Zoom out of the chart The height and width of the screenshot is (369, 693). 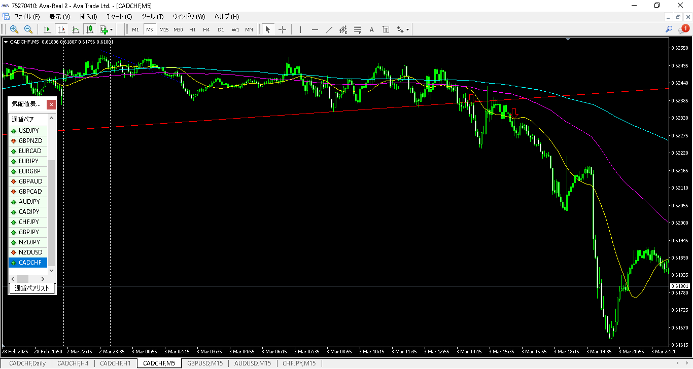[x=28, y=29]
